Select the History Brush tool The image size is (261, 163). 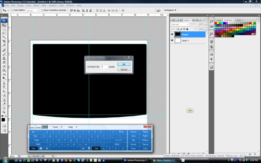[x=4, y=62]
